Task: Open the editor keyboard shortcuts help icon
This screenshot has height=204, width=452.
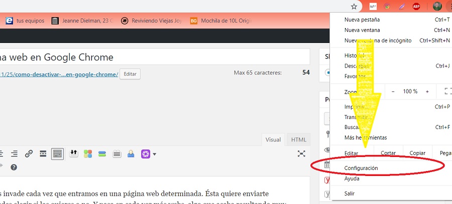Action: pos(14,167)
